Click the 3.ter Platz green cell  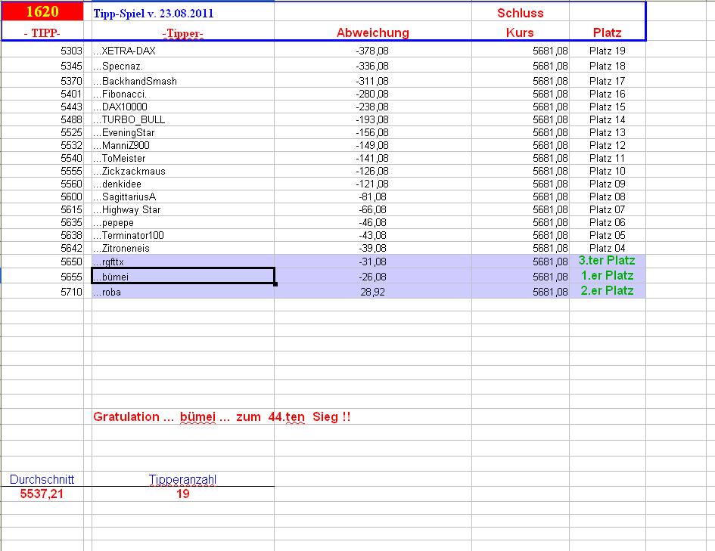607,262
